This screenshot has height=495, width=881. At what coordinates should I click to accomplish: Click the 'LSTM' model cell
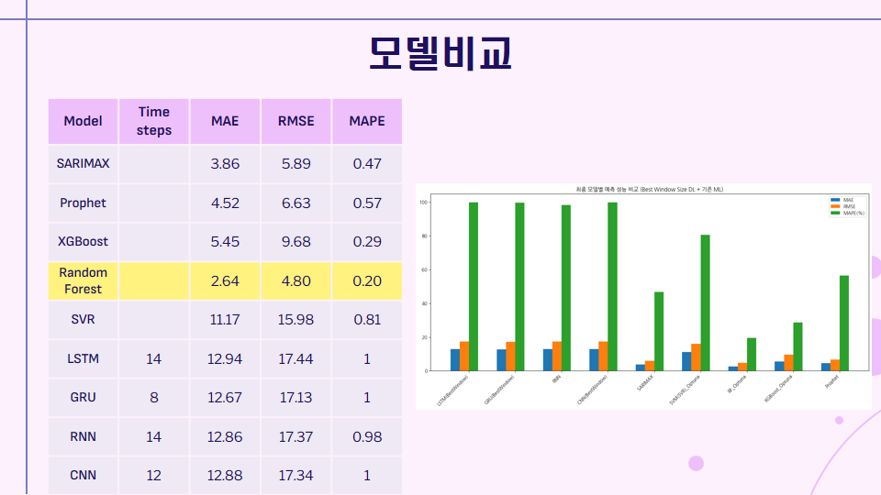click(84, 358)
